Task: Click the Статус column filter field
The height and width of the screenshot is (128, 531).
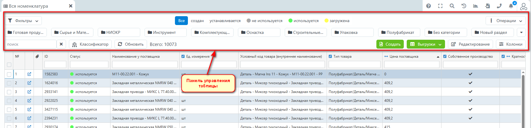Action: [x=89, y=64]
